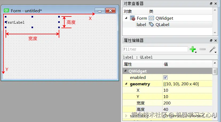Select the Form row in object tree
The image size is (221, 122).
pos(168,18)
